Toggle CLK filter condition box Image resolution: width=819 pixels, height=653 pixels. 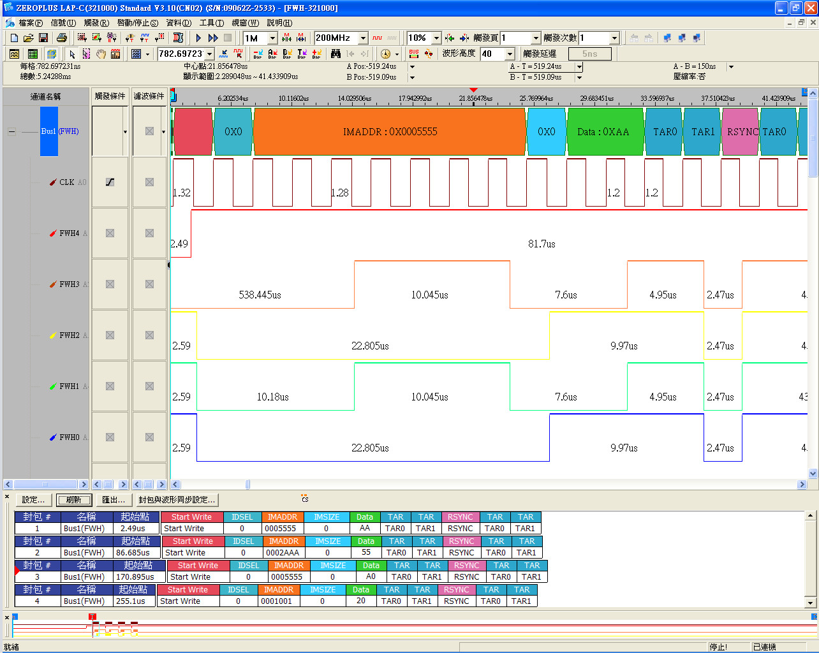point(149,182)
